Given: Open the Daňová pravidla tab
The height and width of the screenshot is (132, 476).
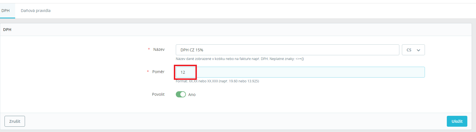Looking at the screenshot, I should click(36, 11).
